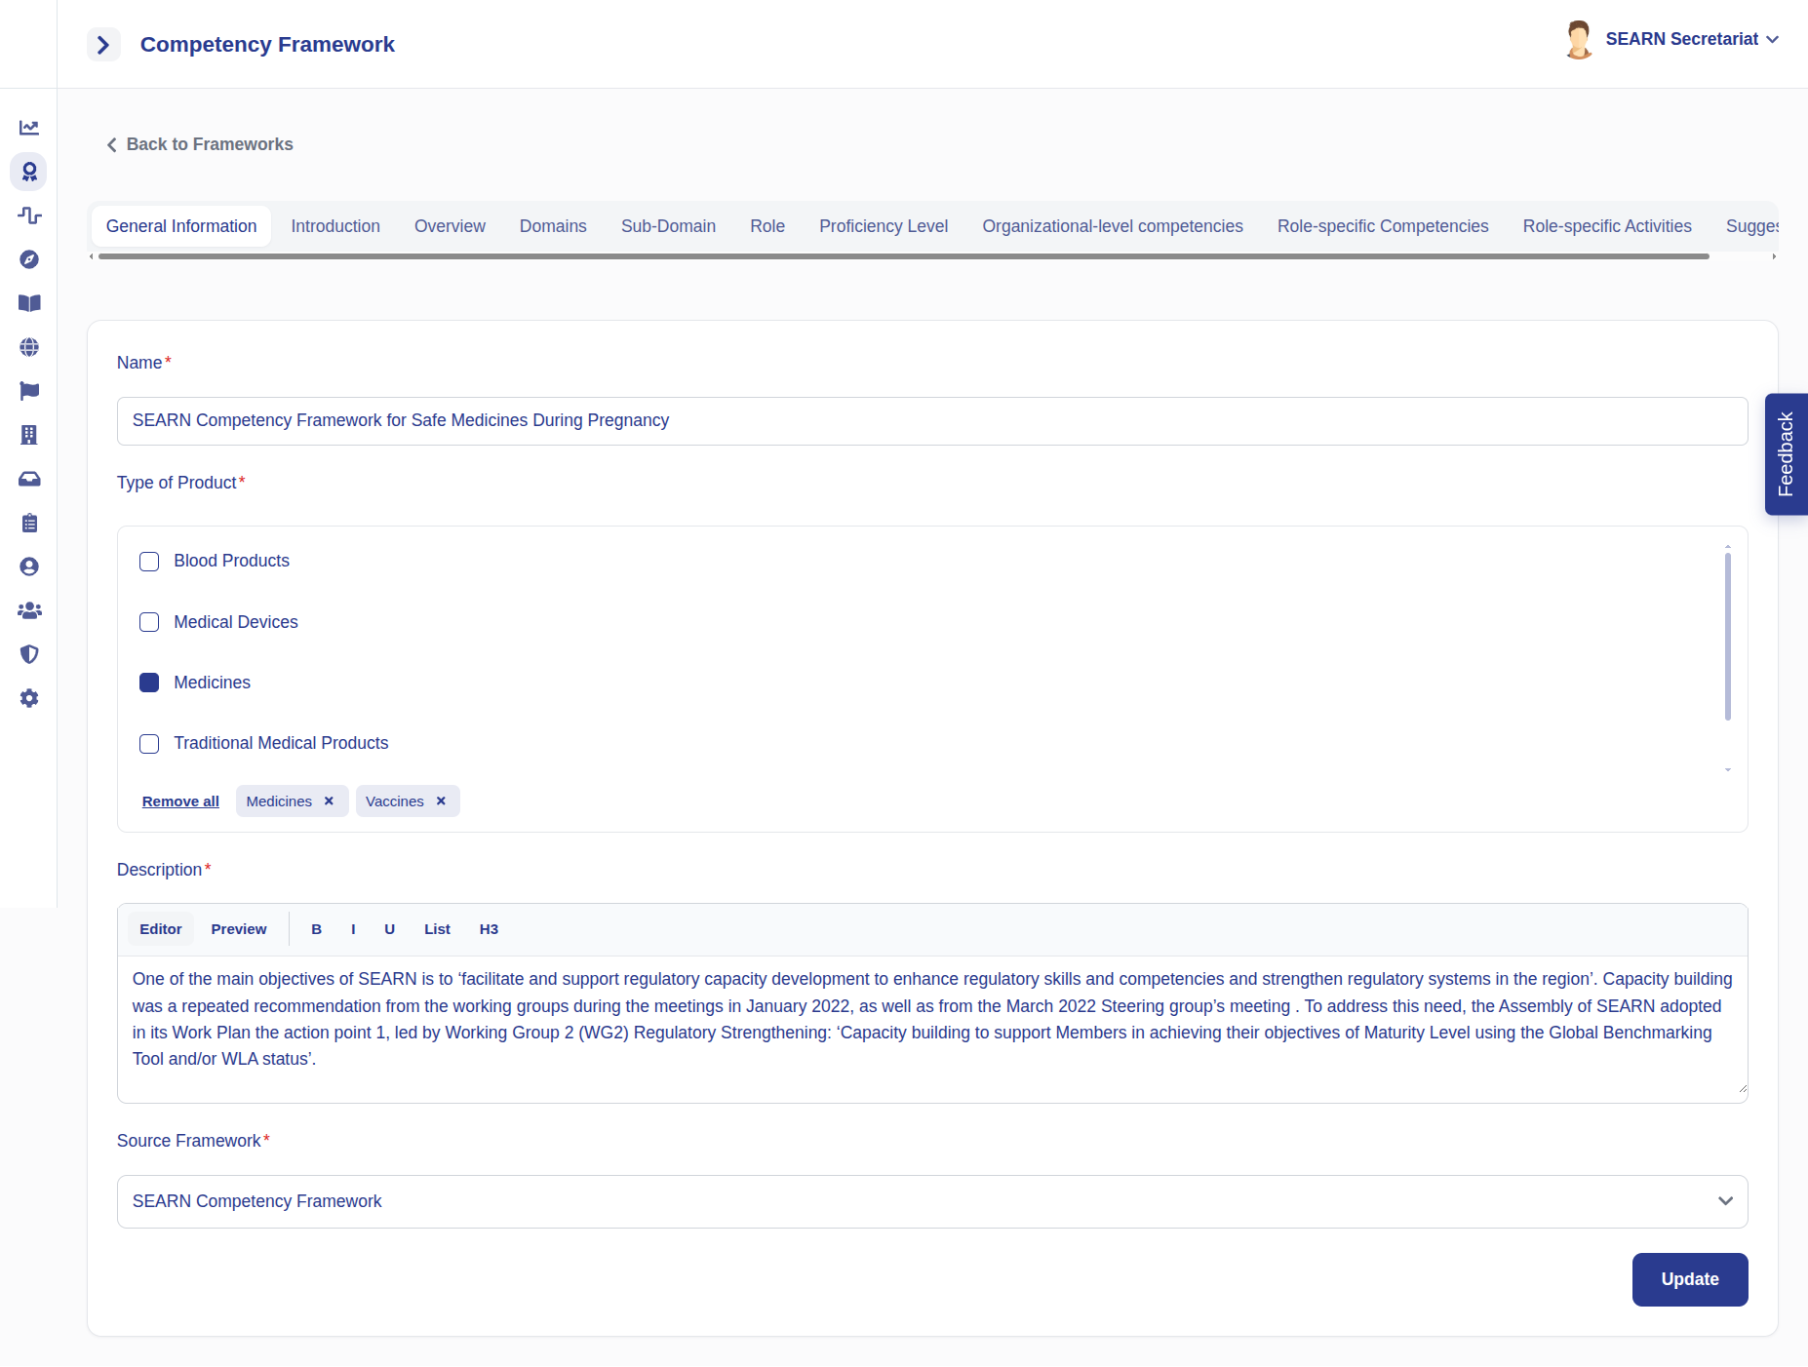Open the inbox tray icon in the sidebar
The height and width of the screenshot is (1367, 1808).
tap(29, 479)
